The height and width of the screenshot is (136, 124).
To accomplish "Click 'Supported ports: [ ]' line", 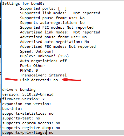I will coord(43,8).
